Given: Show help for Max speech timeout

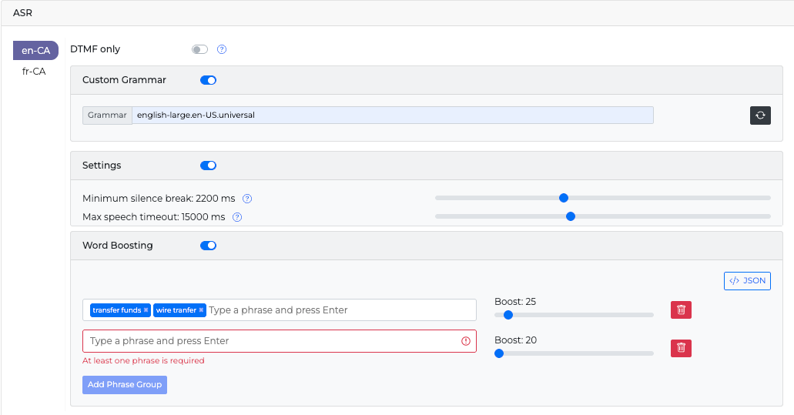Looking at the screenshot, I should pos(237,217).
